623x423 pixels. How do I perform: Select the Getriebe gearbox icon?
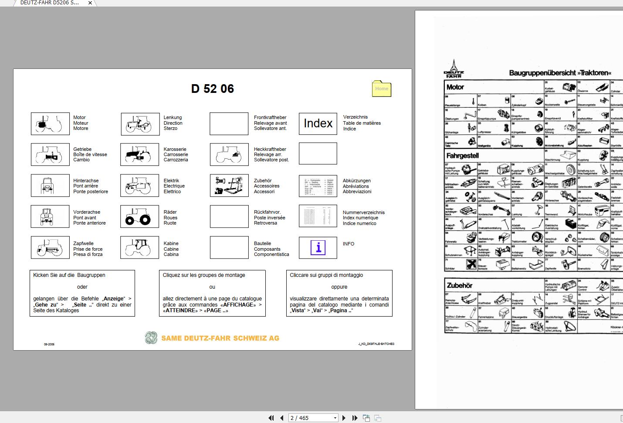pyautogui.click(x=50, y=154)
